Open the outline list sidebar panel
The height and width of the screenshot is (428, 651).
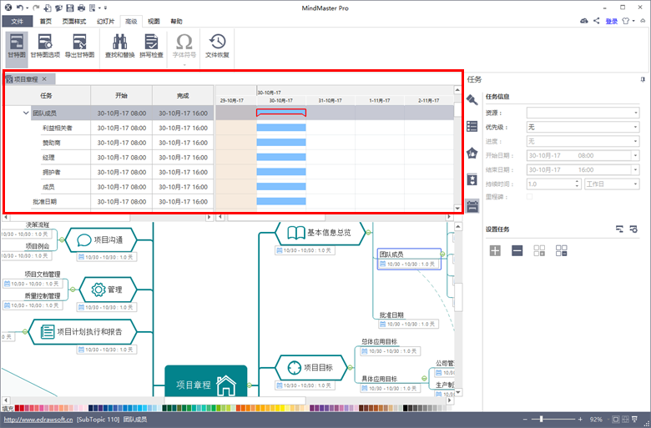click(x=472, y=126)
